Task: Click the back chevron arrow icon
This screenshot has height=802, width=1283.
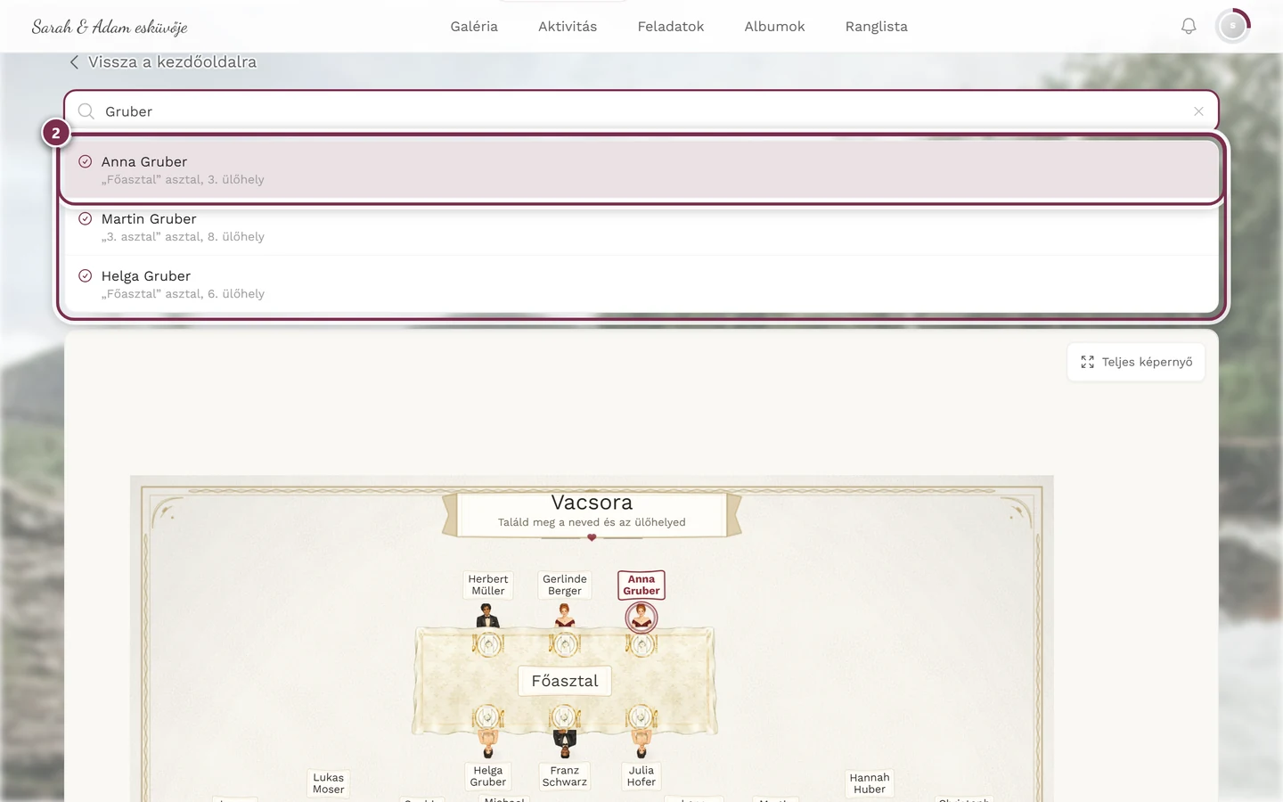Action: (75, 61)
